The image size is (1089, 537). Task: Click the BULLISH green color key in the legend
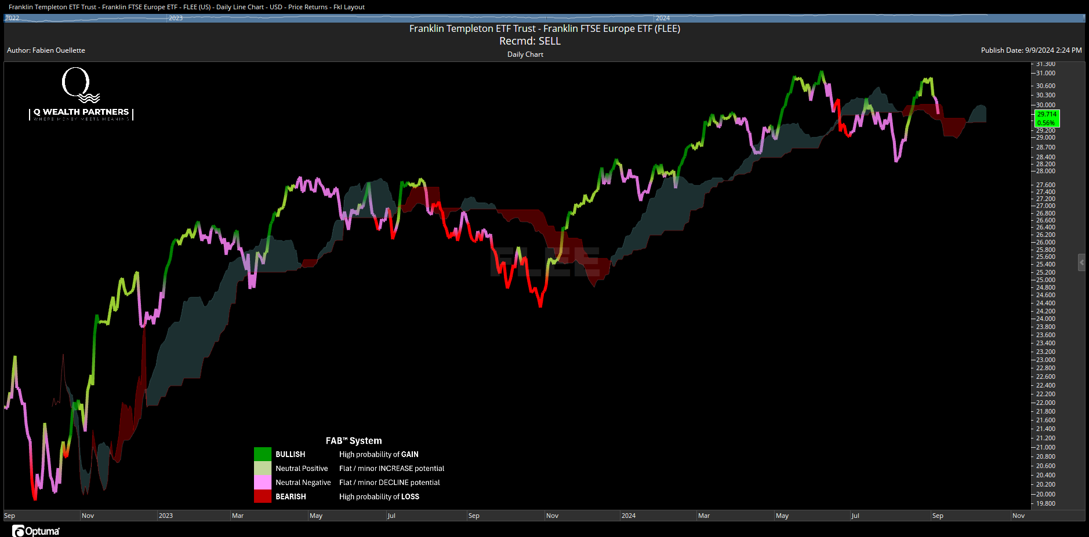(x=263, y=454)
